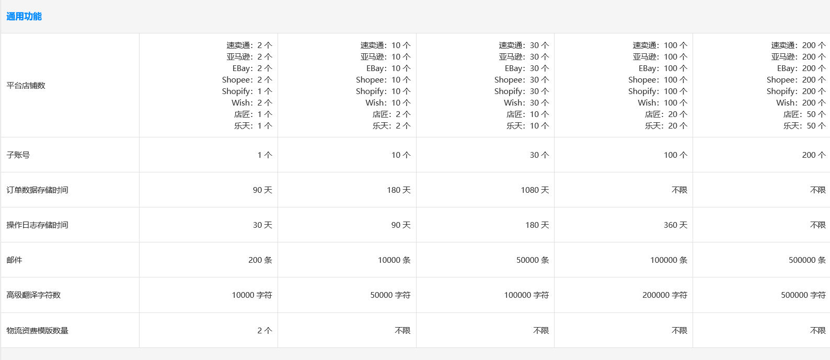This screenshot has height=360, width=830.
Task: Select the 500000 字符 cell
Action: point(803,295)
